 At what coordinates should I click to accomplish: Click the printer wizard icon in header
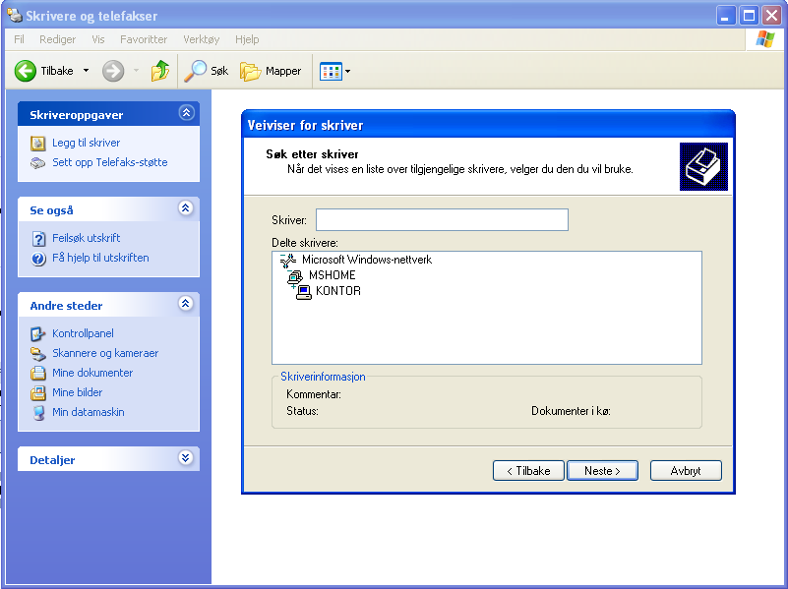point(703,167)
